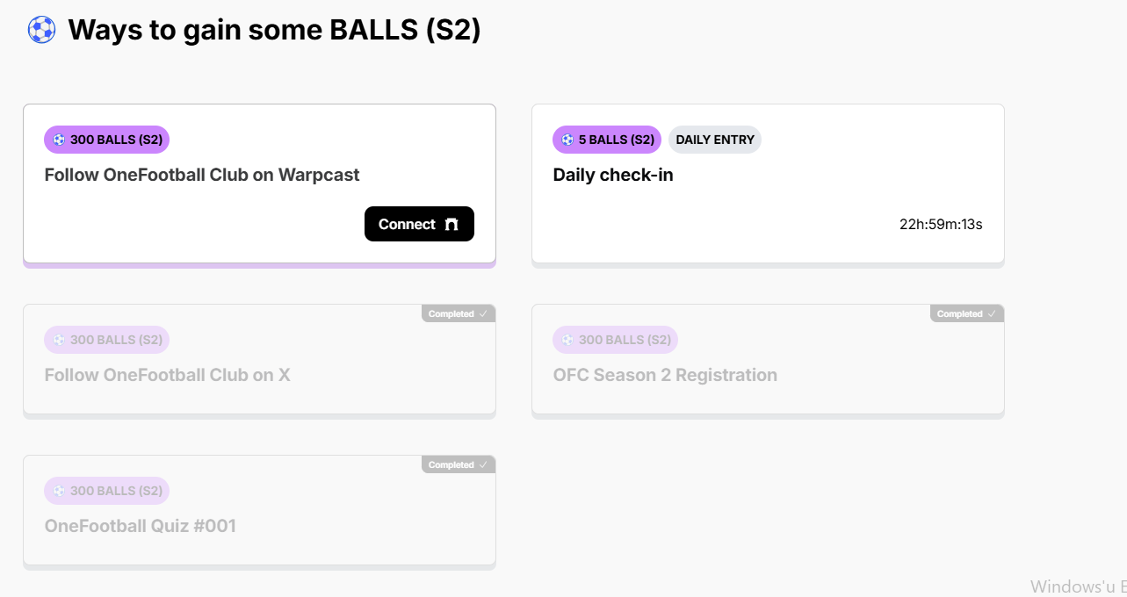
Task: Open the Daily check-in task title
Action: point(613,175)
